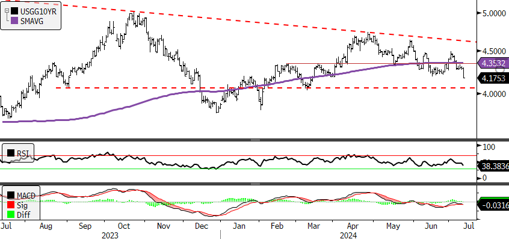The height and width of the screenshot is (239, 509).
Task: Select the RSI legend label
Action: click(x=23, y=153)
